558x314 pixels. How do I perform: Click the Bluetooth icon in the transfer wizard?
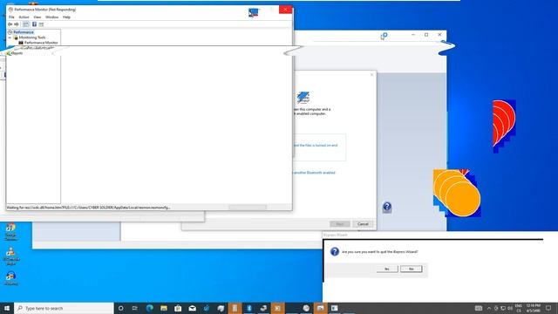[303, 97]
